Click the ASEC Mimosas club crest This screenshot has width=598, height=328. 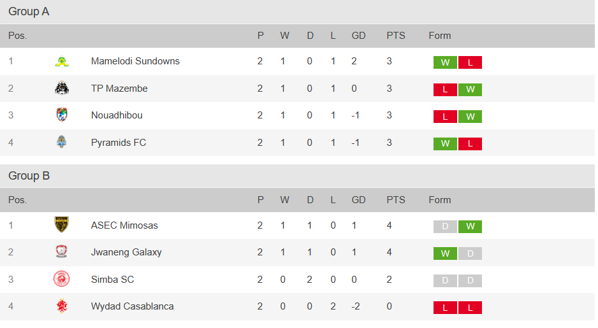pos(62,225)
